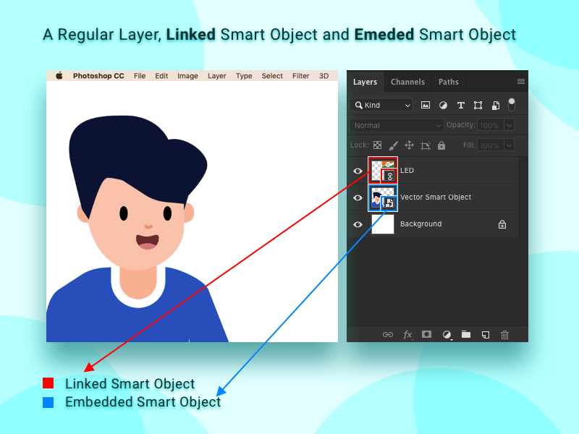This screenshot has height=434, width=579.
Task: Open the Filter menu
Action: 301,76
